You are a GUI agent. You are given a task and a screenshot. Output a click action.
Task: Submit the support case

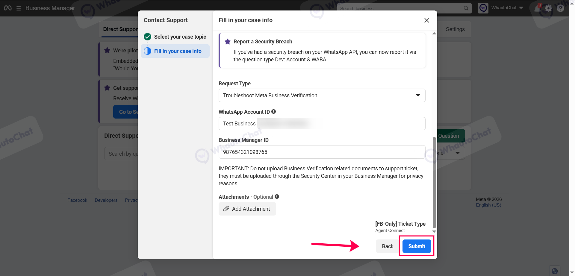(417, 246)
